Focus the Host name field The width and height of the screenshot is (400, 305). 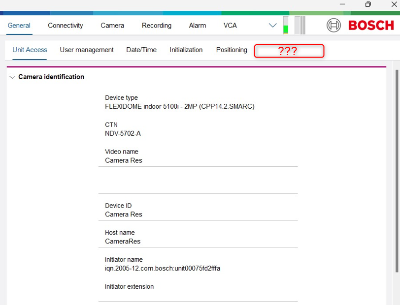pyautogui.click(x=198, y=242)
